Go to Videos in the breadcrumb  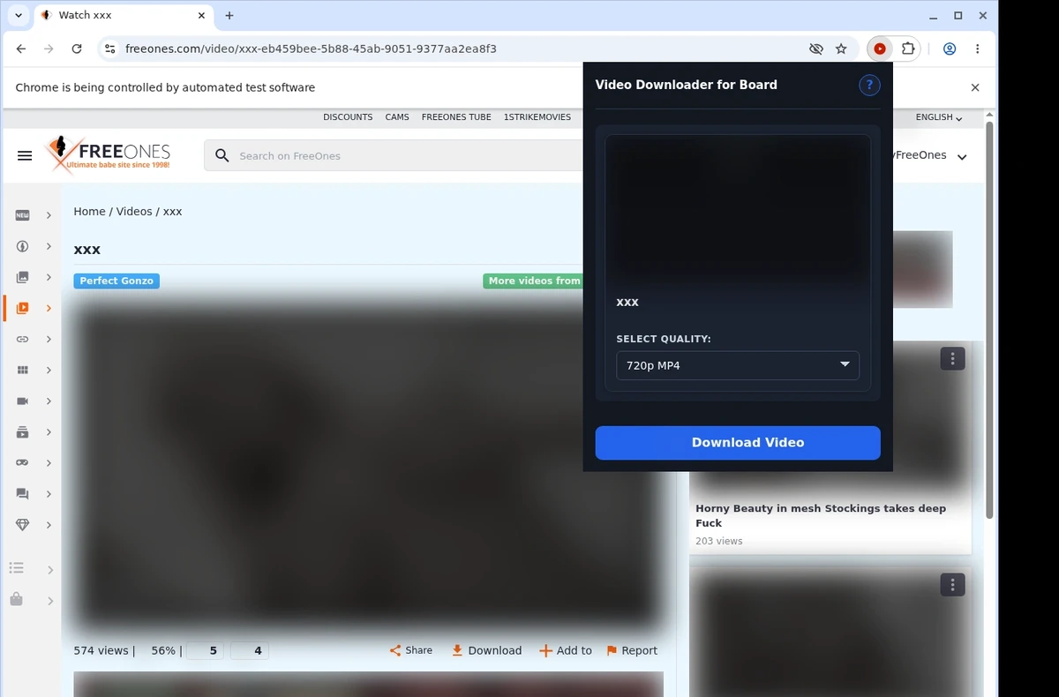(134, 212)
